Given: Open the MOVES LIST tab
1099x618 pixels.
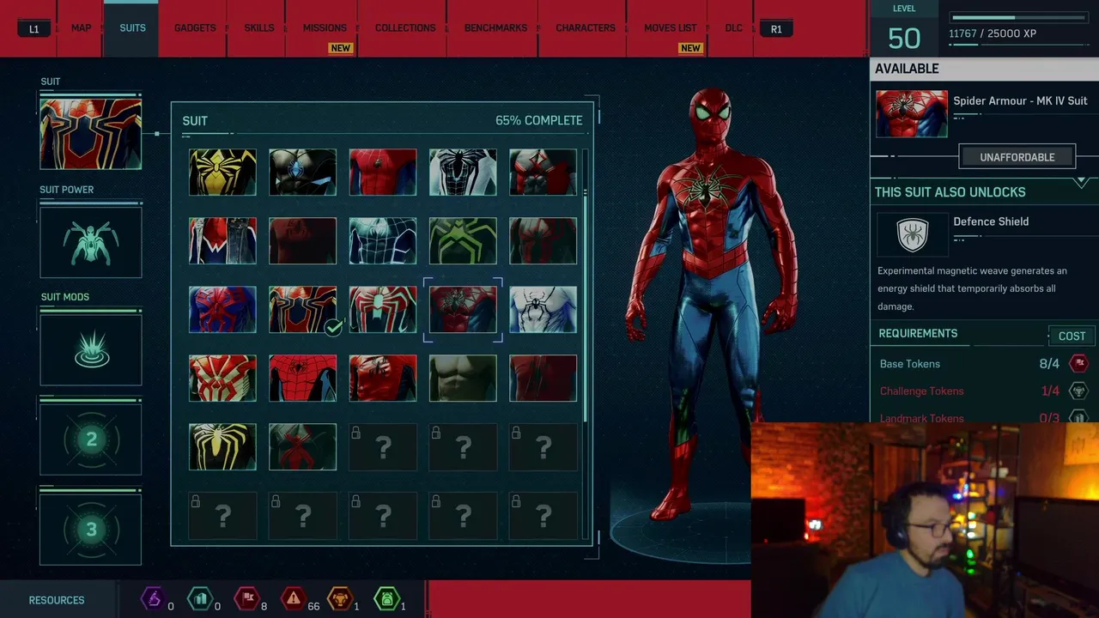Looking at the screenshot, I should (x=671, y=28).
